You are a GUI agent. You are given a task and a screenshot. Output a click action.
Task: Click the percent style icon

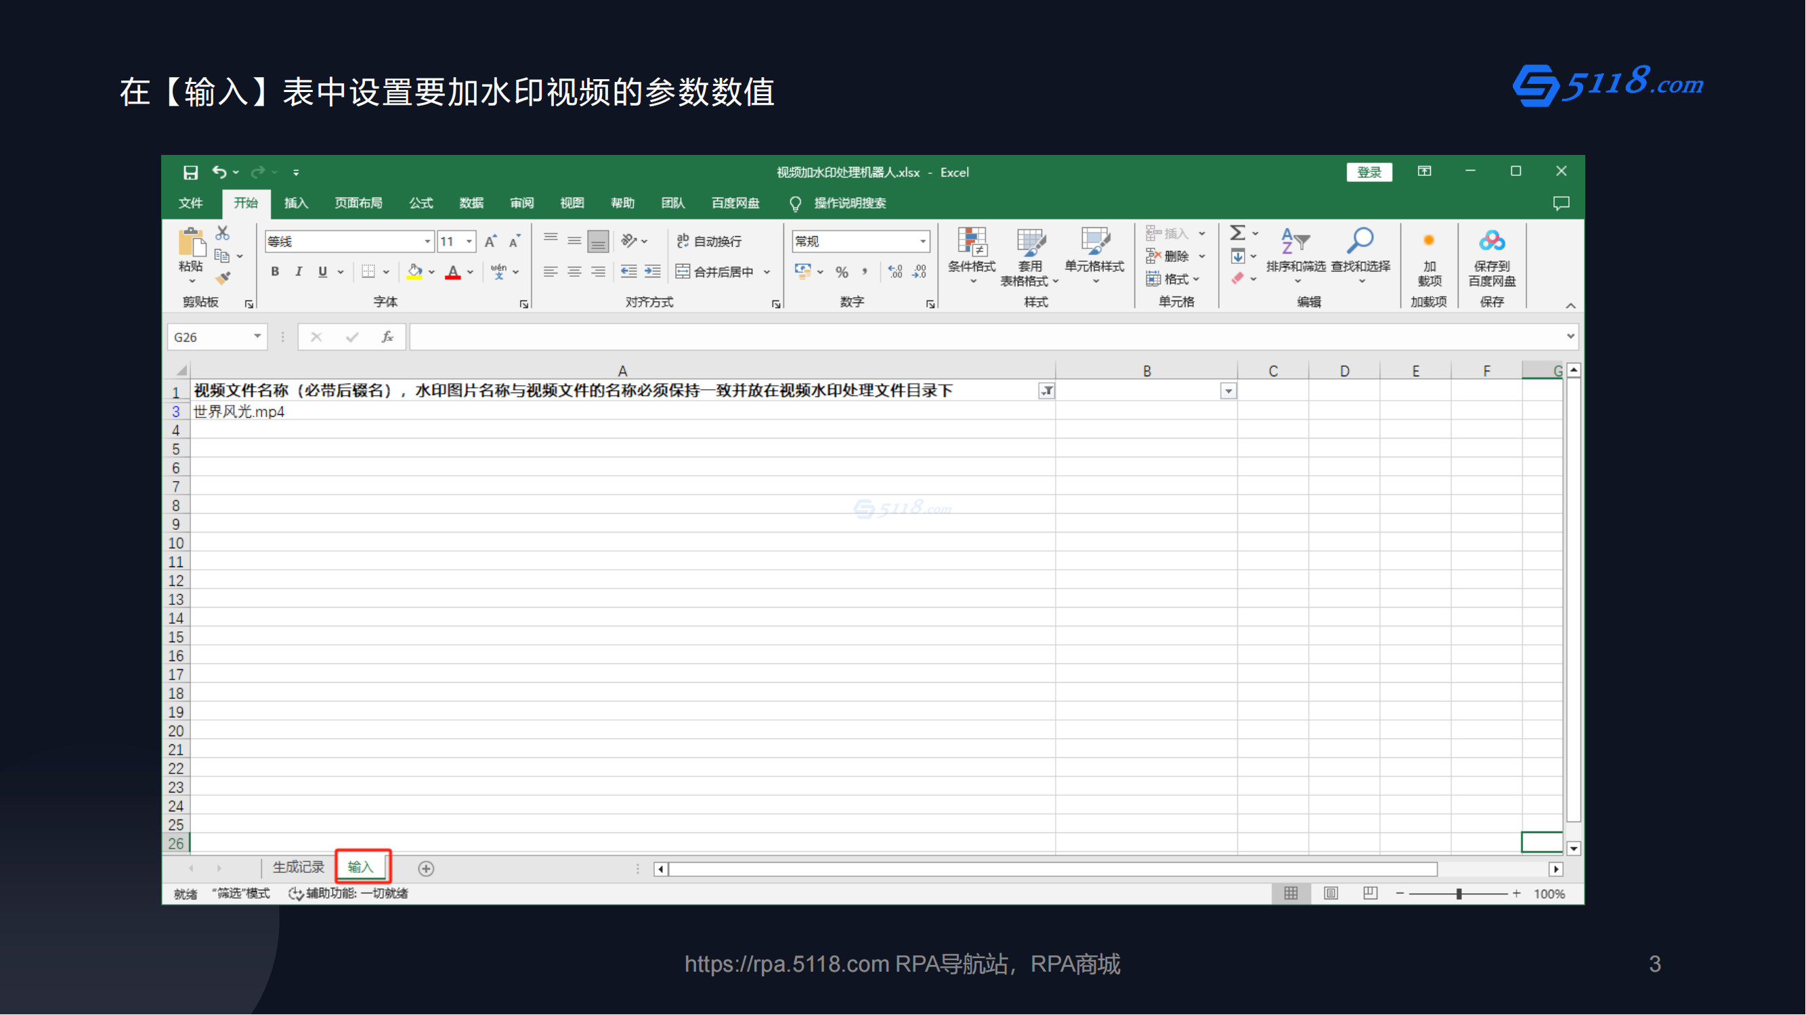coord(842,273)
